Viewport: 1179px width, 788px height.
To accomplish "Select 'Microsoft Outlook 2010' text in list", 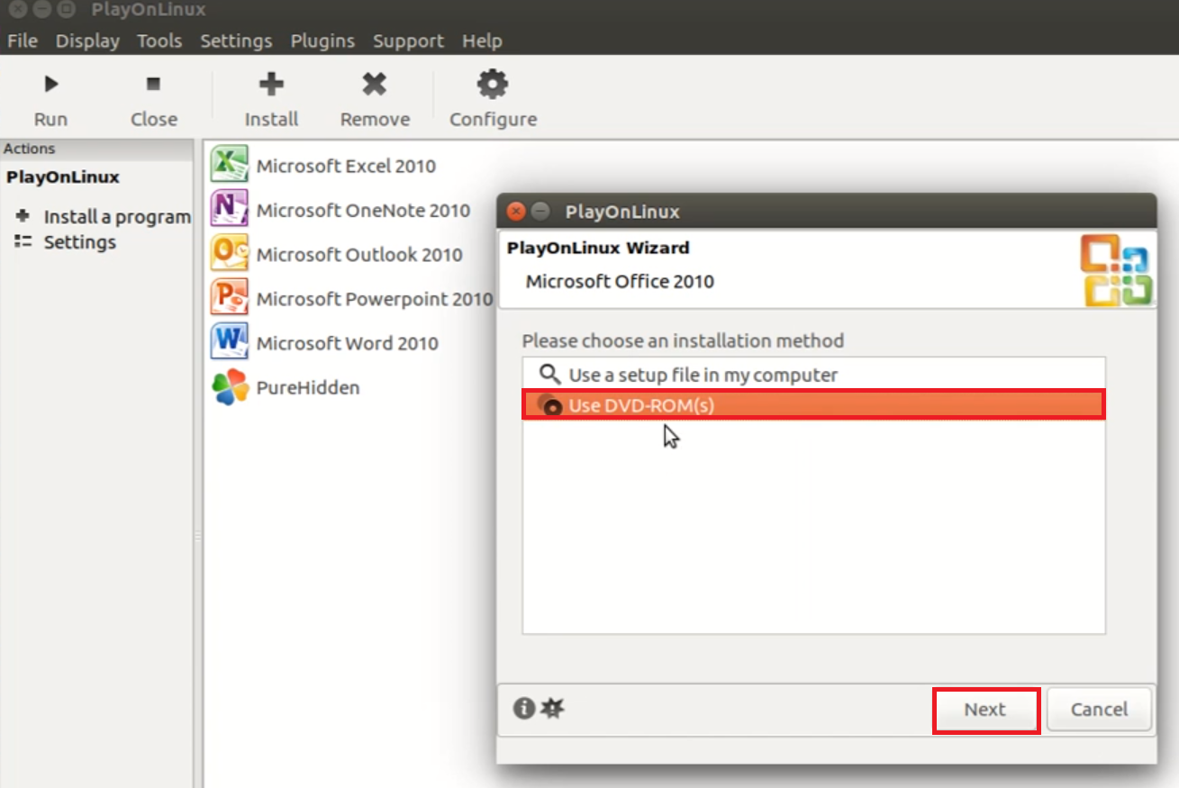I will (x=359, y=254).
